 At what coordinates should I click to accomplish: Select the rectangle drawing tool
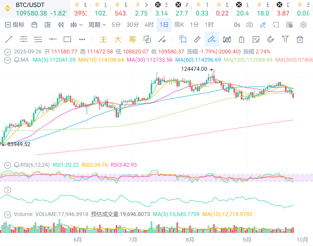[x=67, y=39]
